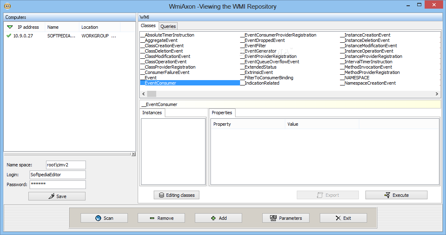Click the pen icon on Save button

[x=51, y=196]
